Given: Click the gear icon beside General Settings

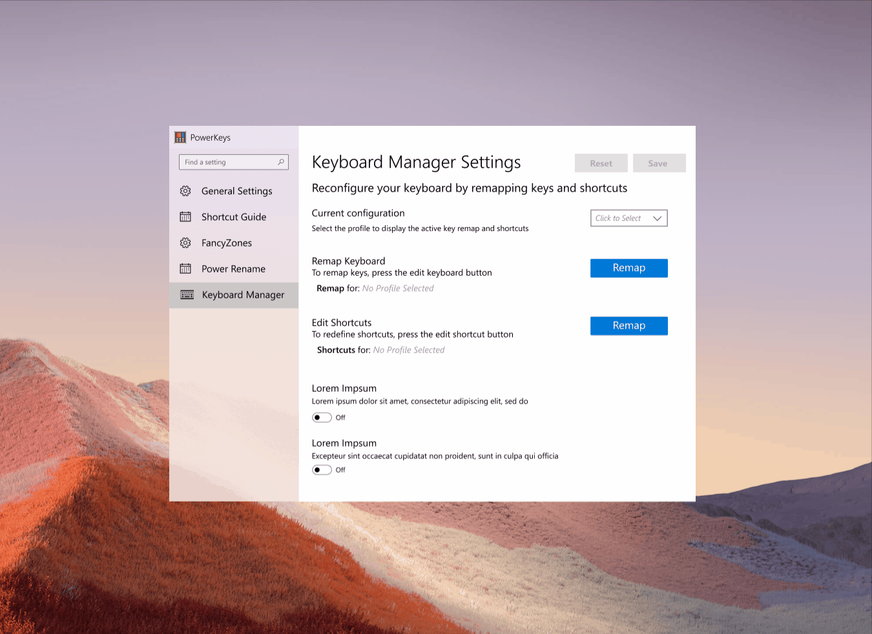Looking at the screenshot, I should click(x=185, y=191).
